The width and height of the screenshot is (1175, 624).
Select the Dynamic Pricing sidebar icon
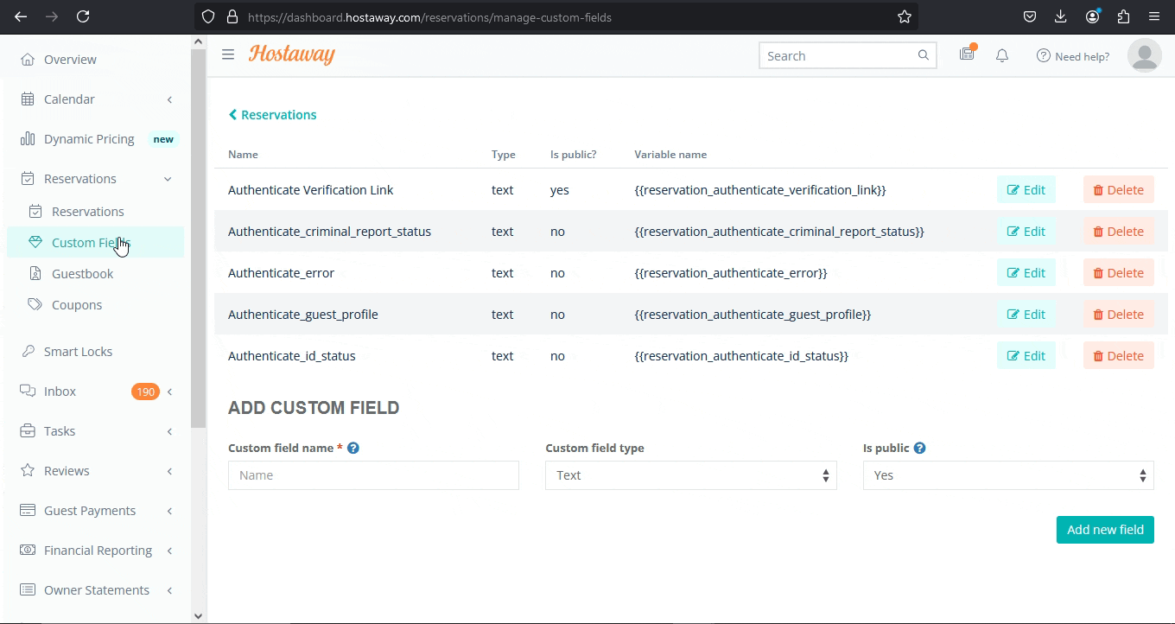(29, 138)
